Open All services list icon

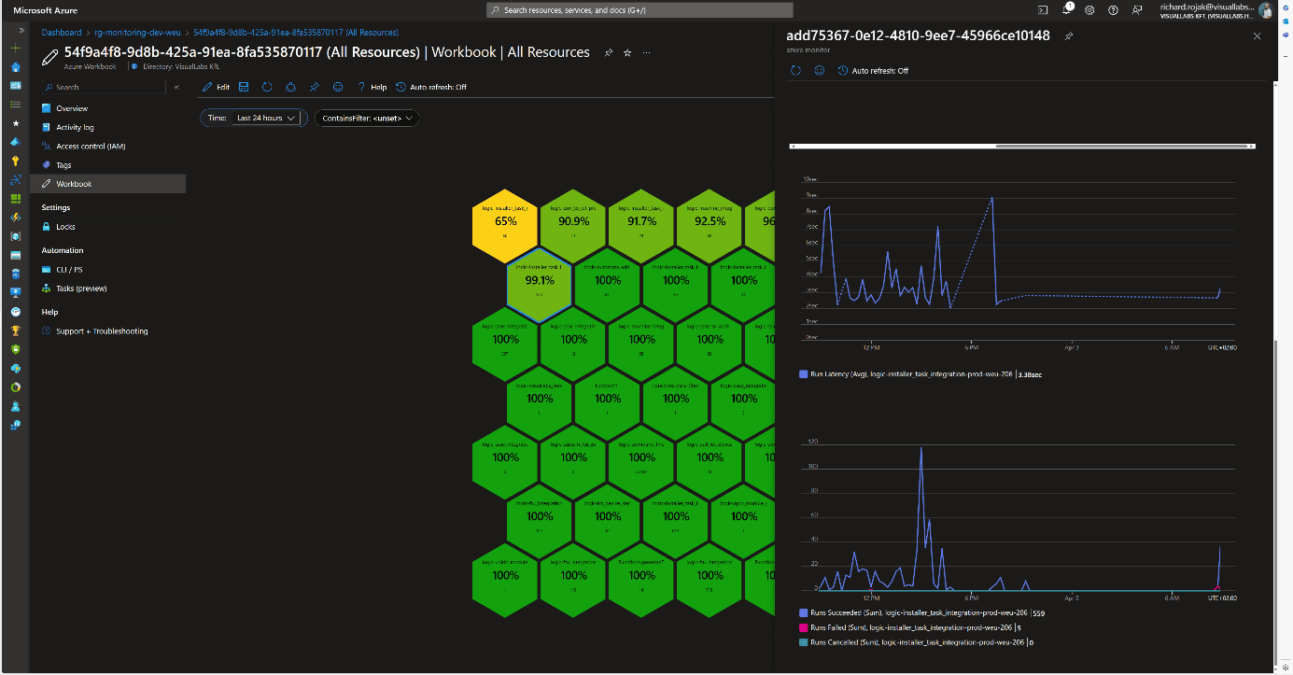[x=15, y=104]
